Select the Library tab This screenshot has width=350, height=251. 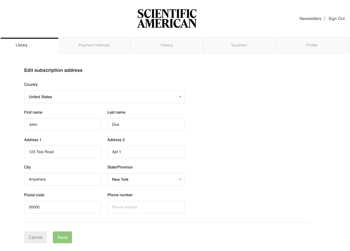click(22, 45)
